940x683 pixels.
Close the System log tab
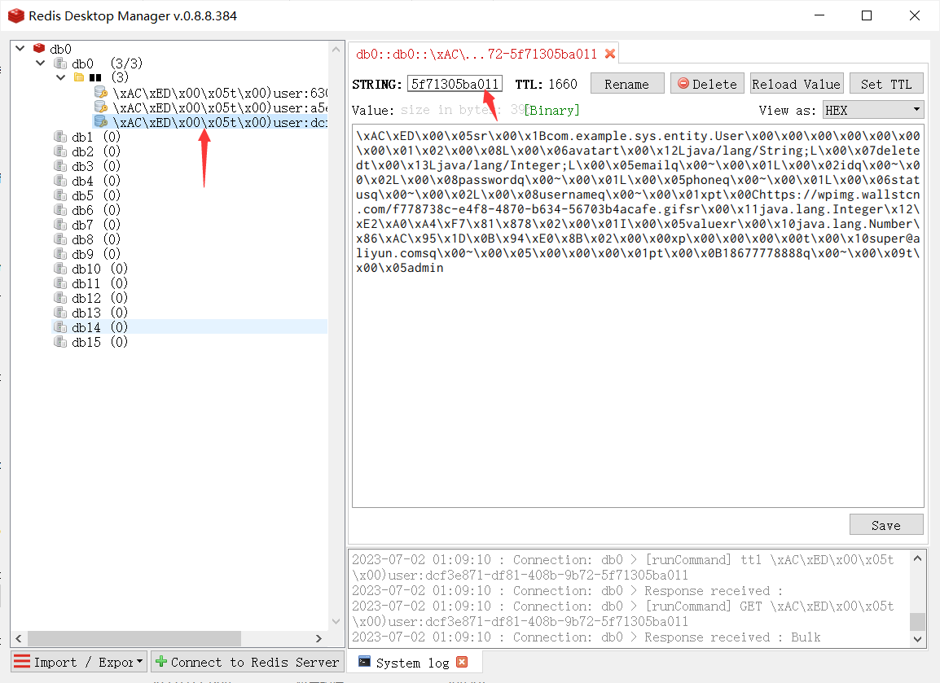(x=462, y=662)
